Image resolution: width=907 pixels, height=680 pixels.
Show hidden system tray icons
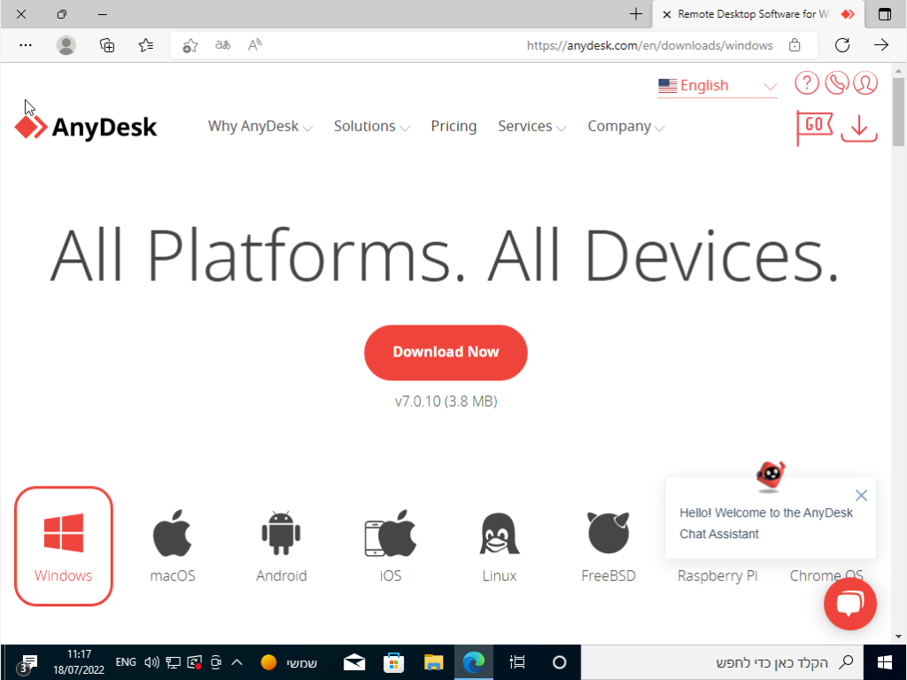tap(237, 662)
